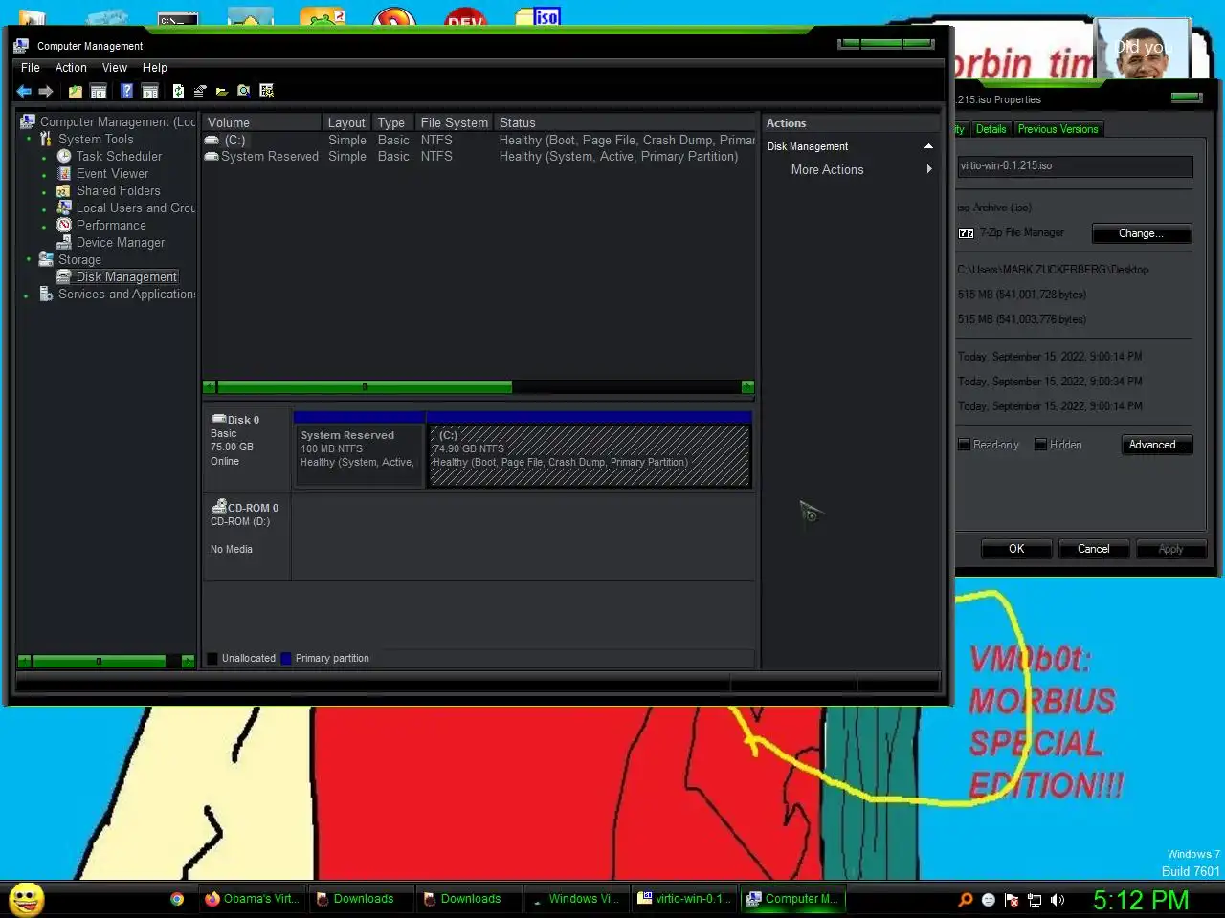1225x918 pixels.
Task: Click the Change... button in Properties
Action: [1141, 233]
